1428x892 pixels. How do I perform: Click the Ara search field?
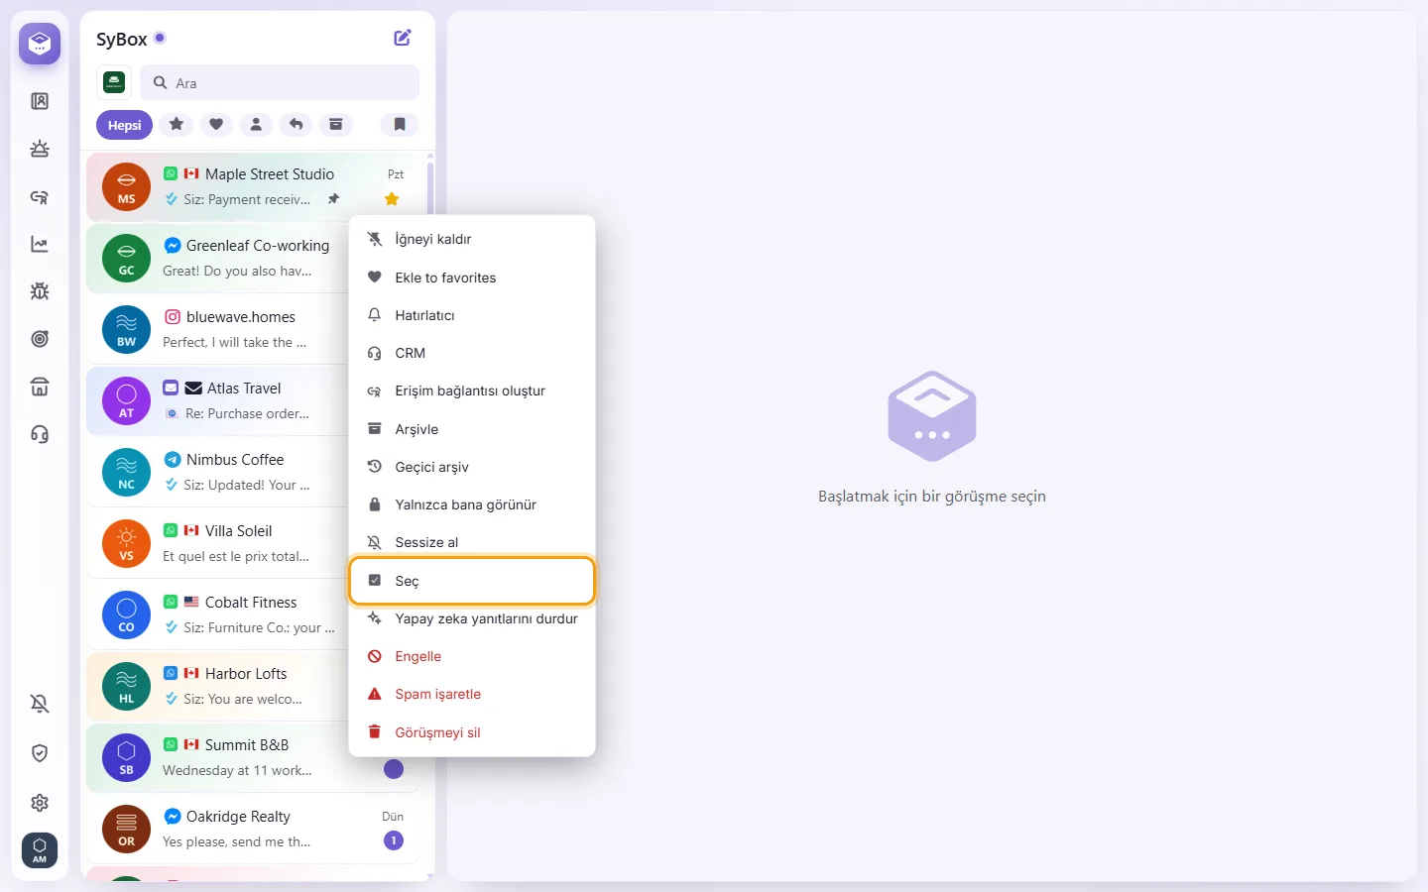[x=280, y=83]
